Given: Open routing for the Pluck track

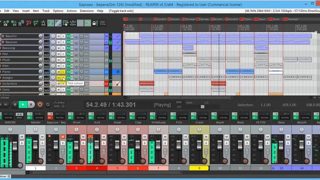Looking at the screenshot, I should 46,60.
